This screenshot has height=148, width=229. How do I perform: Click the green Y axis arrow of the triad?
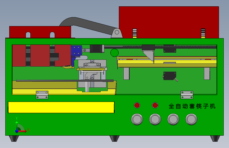point(17,125)
